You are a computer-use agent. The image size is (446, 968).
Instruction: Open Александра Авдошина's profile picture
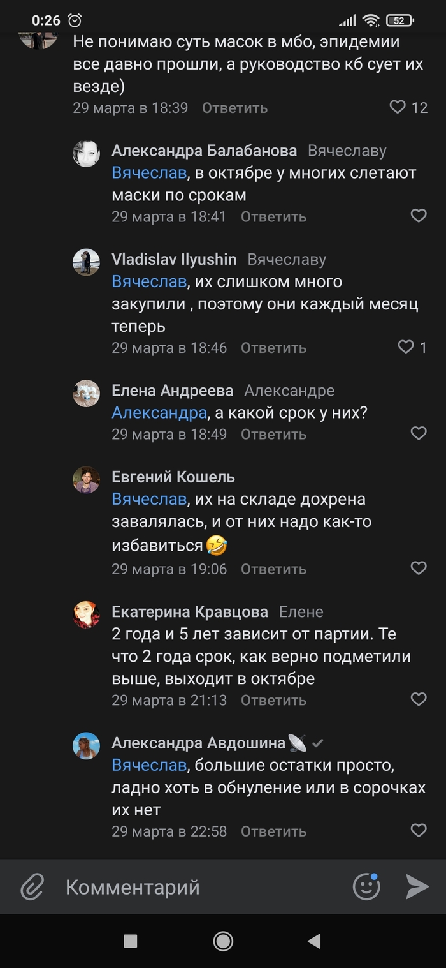pyautogui.click(x=86, y=746)
